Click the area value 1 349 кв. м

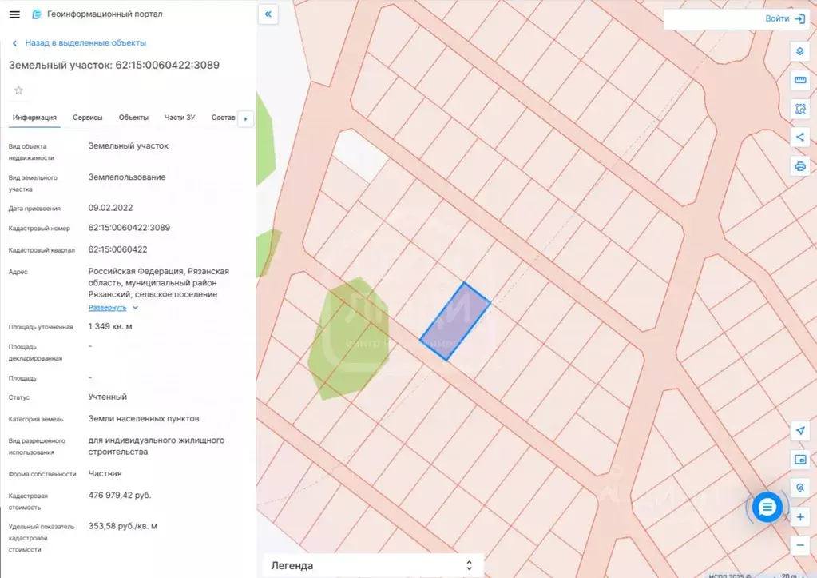(x=110, y=326)
